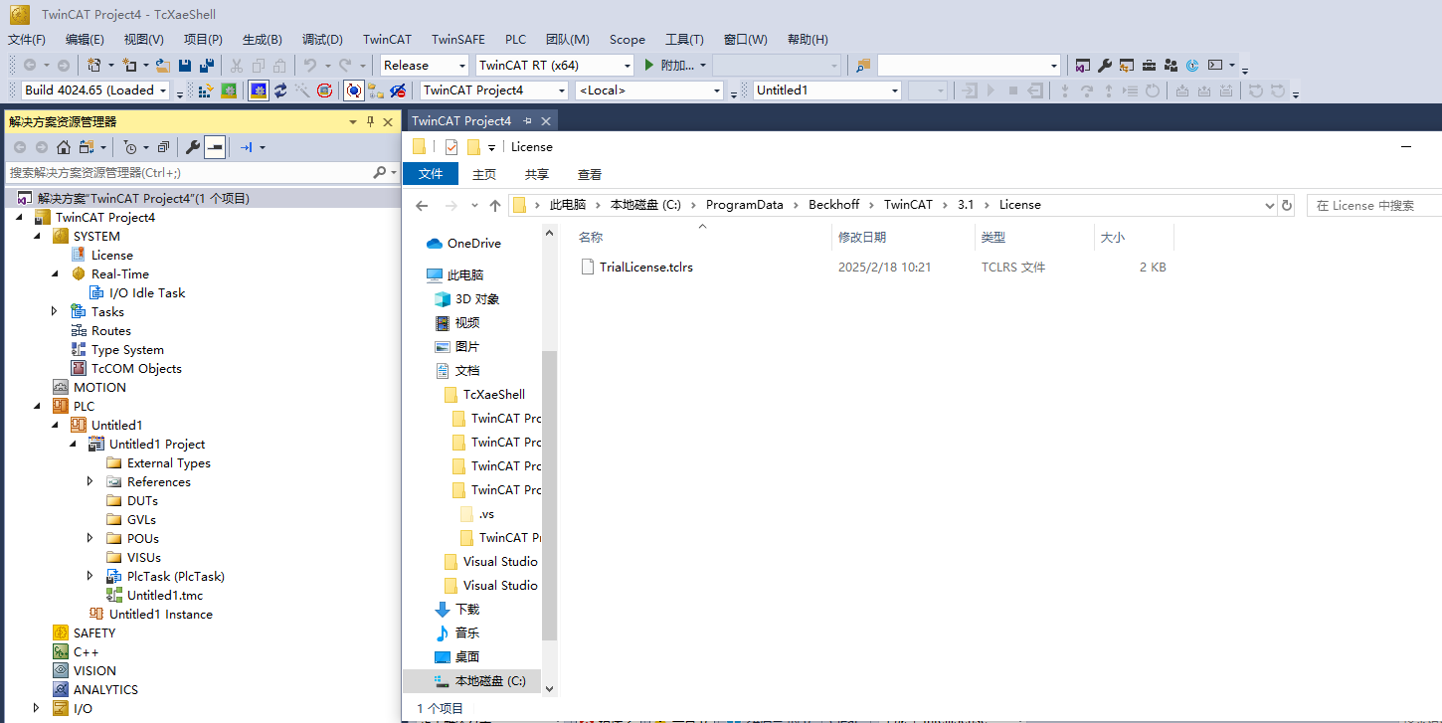Open the TwinSAFE menu
The image size is (1442, 723).
(x=457, y=40)
